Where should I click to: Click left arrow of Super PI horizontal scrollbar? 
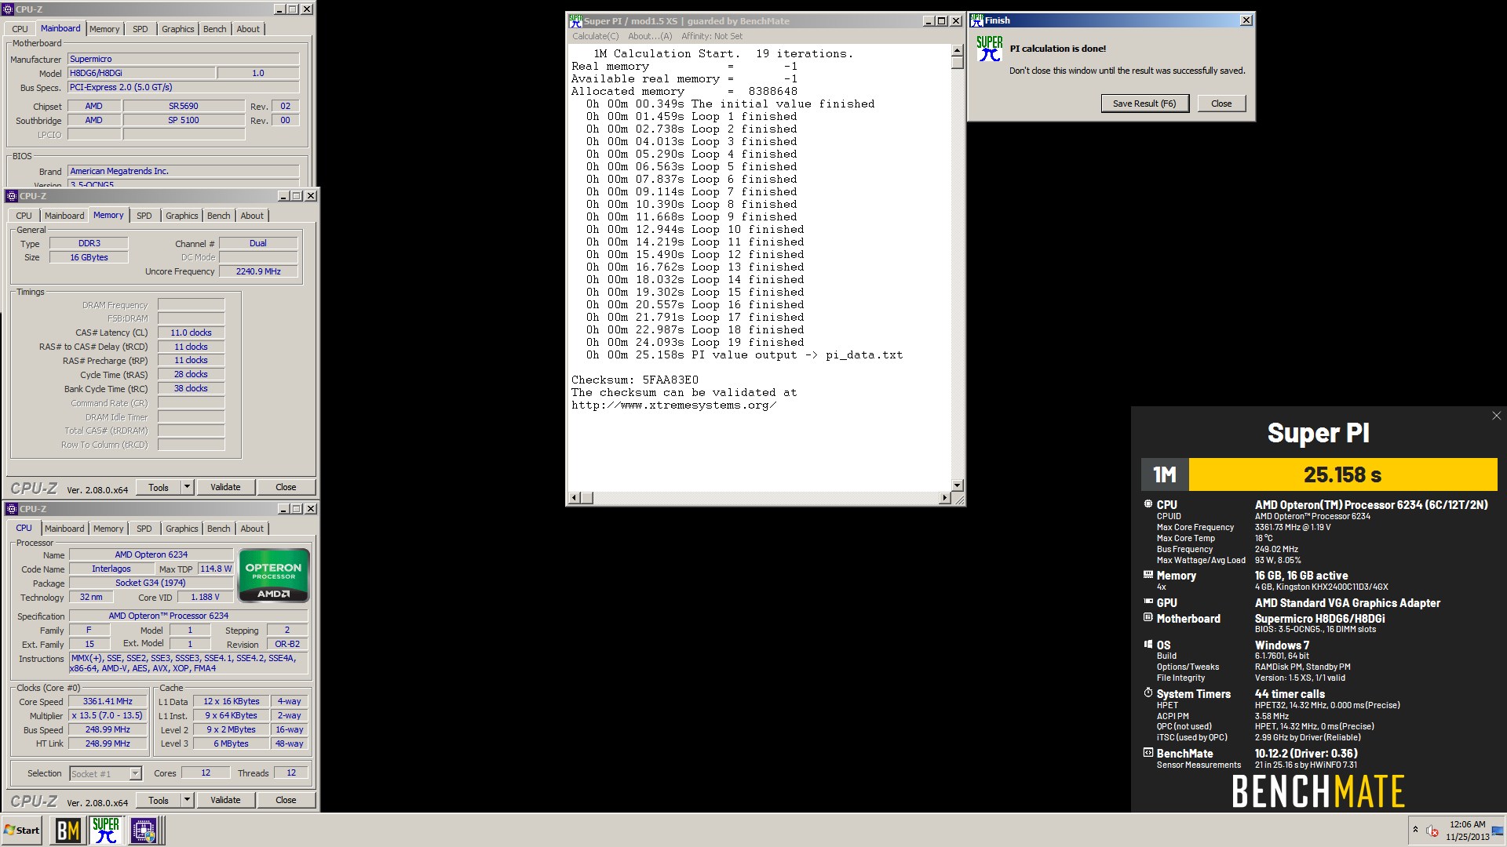click(574, 498)
